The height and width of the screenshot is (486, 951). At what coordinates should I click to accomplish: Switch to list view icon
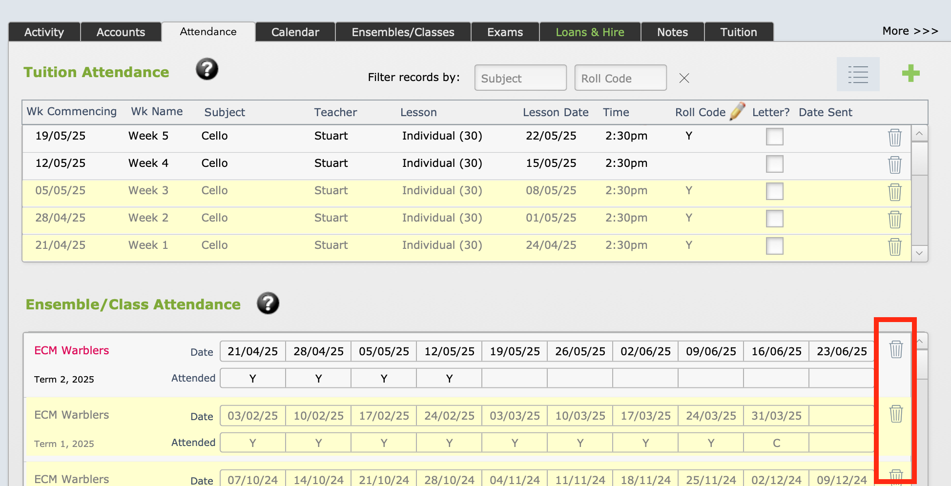point(858,74)
